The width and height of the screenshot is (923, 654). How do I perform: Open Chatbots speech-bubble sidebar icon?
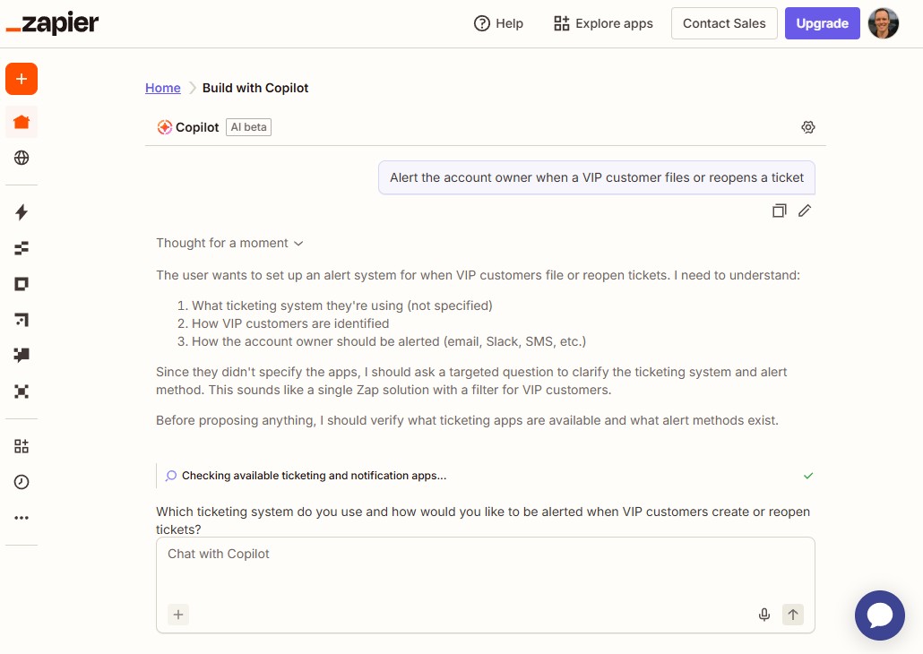click(22, 355)
